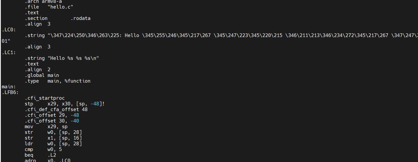Click the cmp w0, 5 instruction
This screenshot has height=162, width=418.
43,149
